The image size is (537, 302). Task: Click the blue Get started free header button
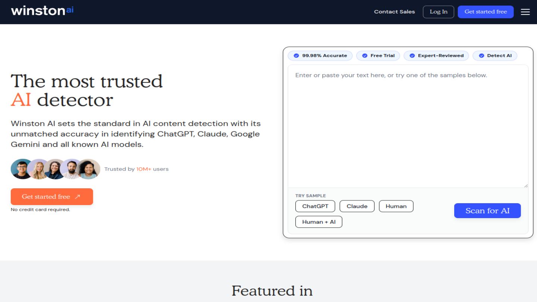[x=486, y=12]
